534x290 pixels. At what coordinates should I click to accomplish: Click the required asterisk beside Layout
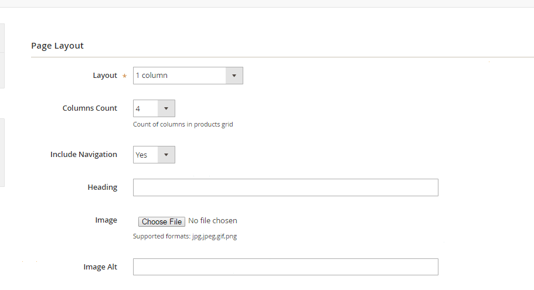[x=124, y=76]
